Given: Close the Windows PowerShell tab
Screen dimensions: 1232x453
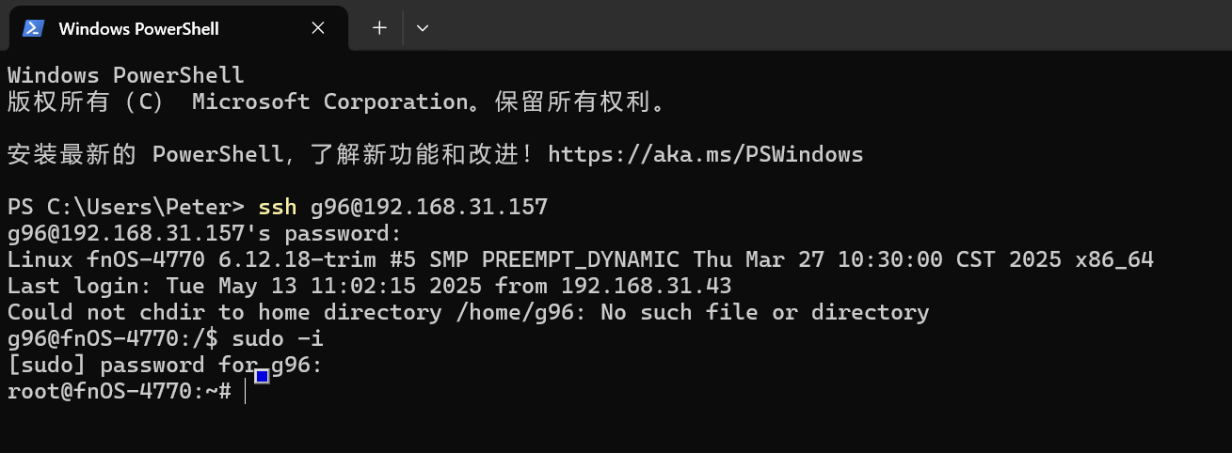Looking at the screenshot, I should (x=318, y=28).
